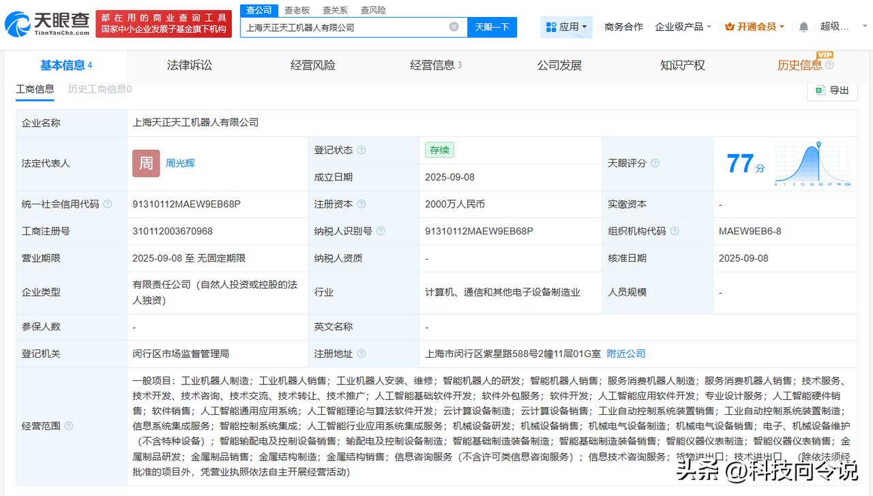
Task: Clear the search box with the X icon
Action: (454, 27)
